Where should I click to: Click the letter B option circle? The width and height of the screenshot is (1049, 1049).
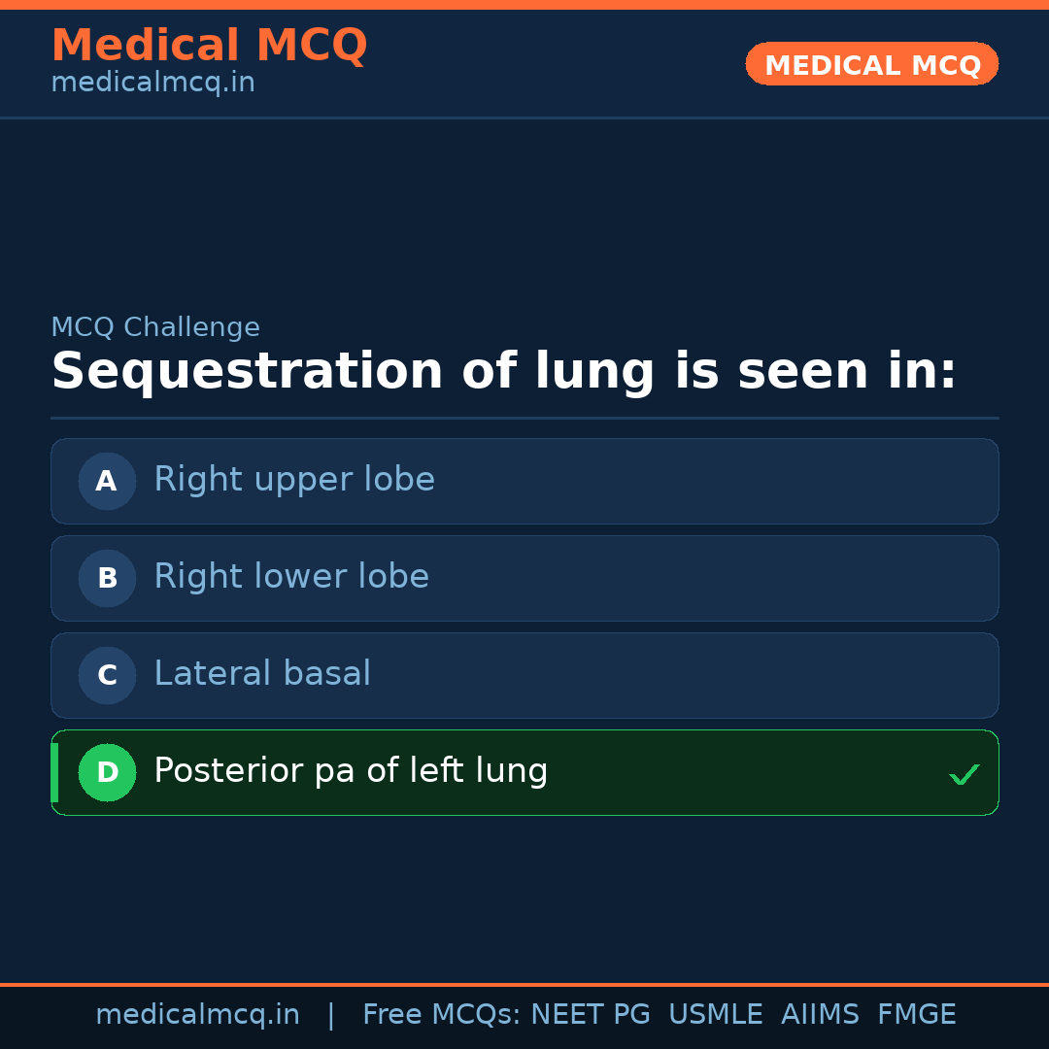[107, 578]
